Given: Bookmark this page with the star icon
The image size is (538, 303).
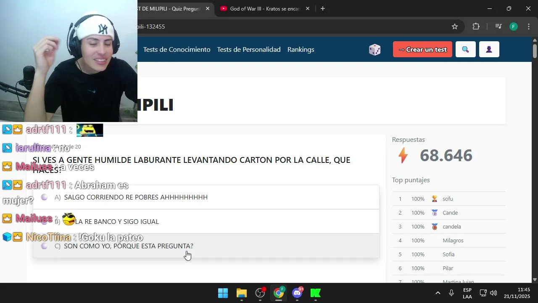Looking at the screenshot, I should point(455,27).
